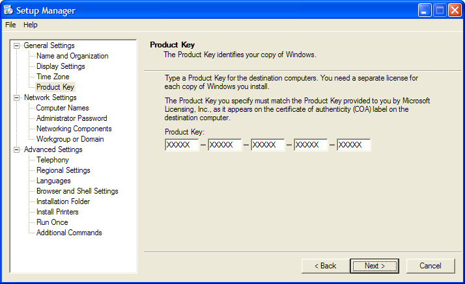Screen dimensions: 465x284
Task: Go to Administrator Password page
Action: (72, 118)
